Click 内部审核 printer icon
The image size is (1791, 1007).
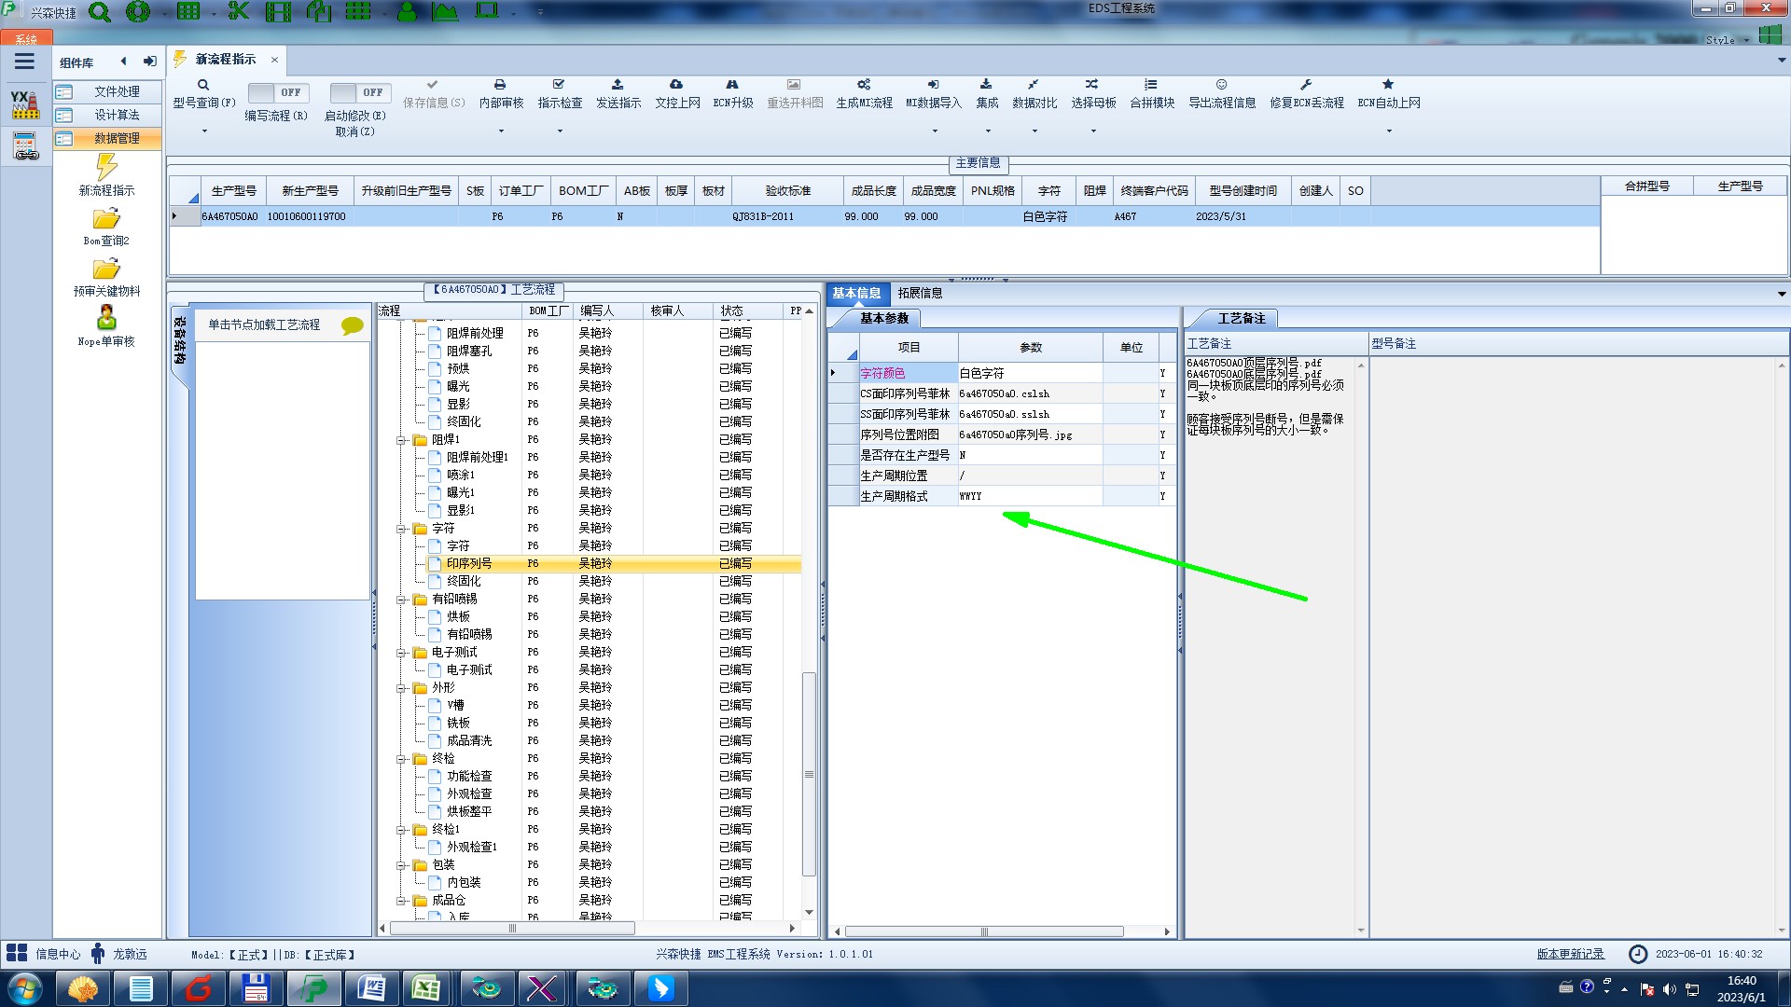(x=500, y=85)
